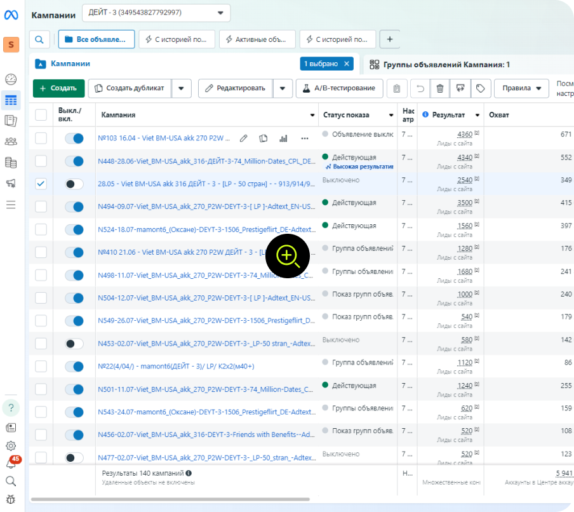Open the Статус показа column arrow
574x512 pixels.
391,115
